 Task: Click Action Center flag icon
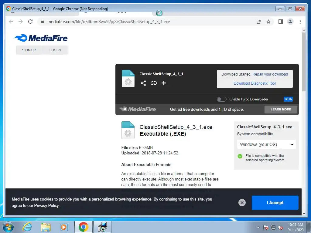coord(266,227)
